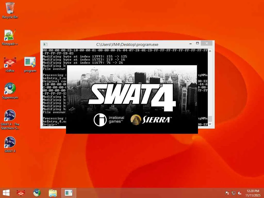
Task: Click the '-FF-FF-FF-EB-03' console line
Action: tap(58, 53)
